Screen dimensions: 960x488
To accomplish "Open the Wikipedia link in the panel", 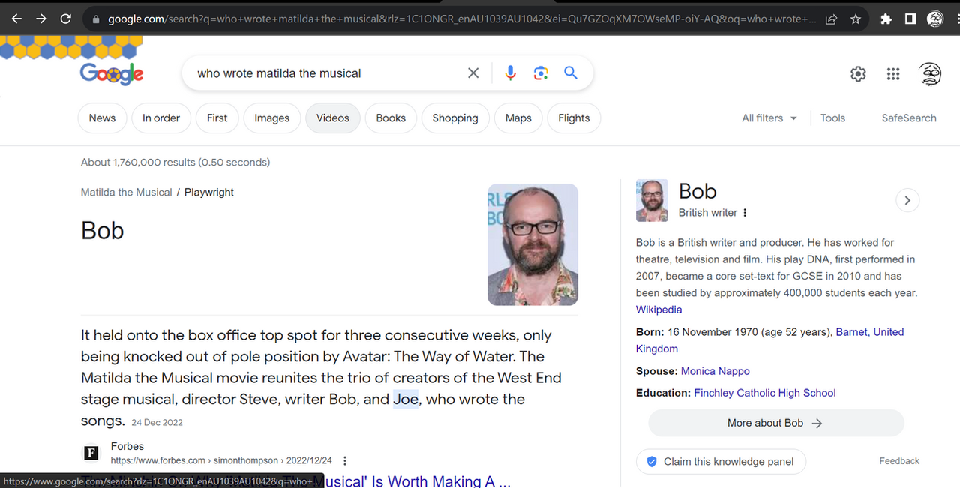I will point(658,310).
